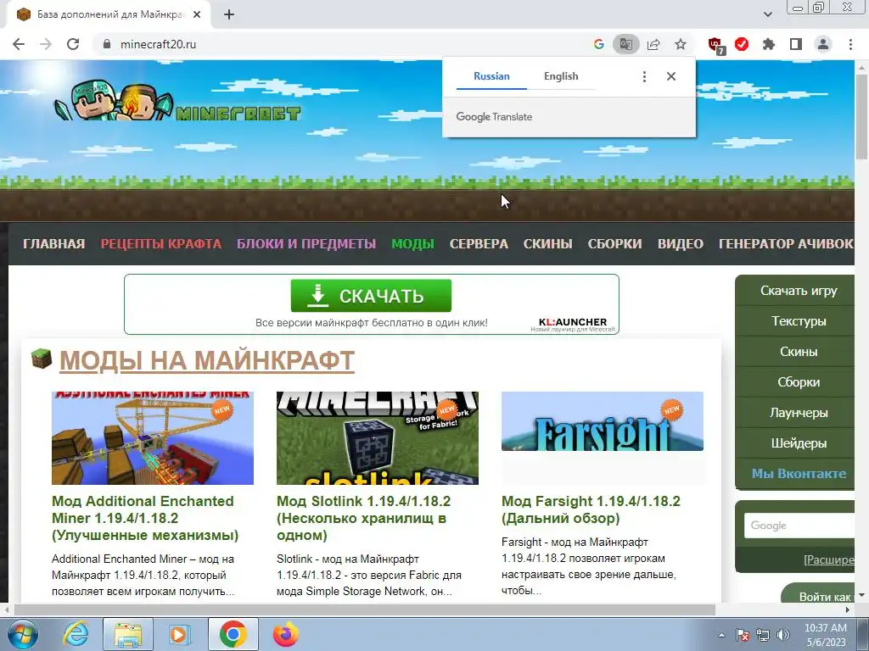
Task: Open Мод Slotlink 1.19.4/1.18.2 title link
Action: [x=363, y=518]
